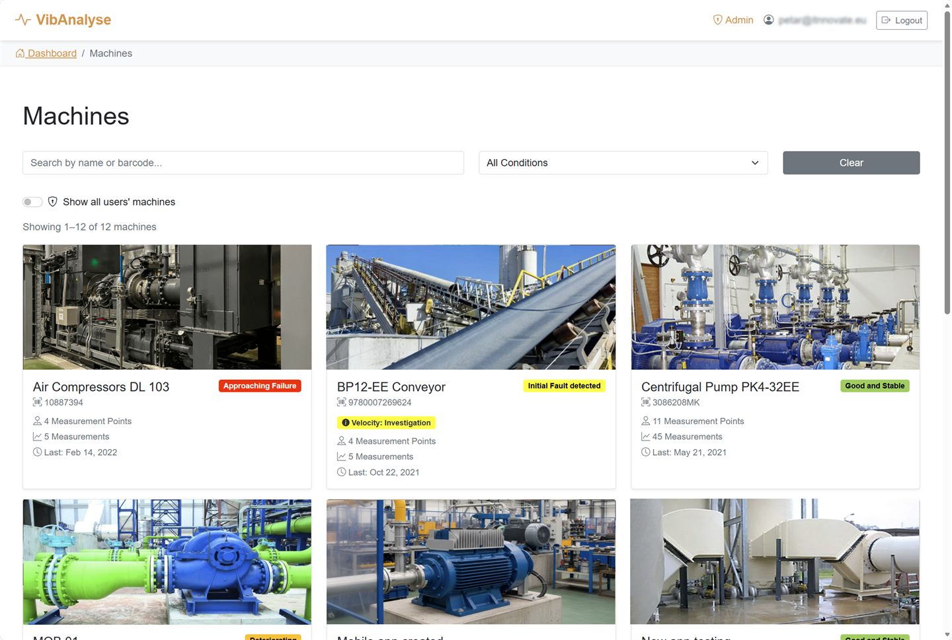
Task: Click Good and Stable badge on Centrifugal Pump
Action: pyautogui.click(x=875, y=386)
